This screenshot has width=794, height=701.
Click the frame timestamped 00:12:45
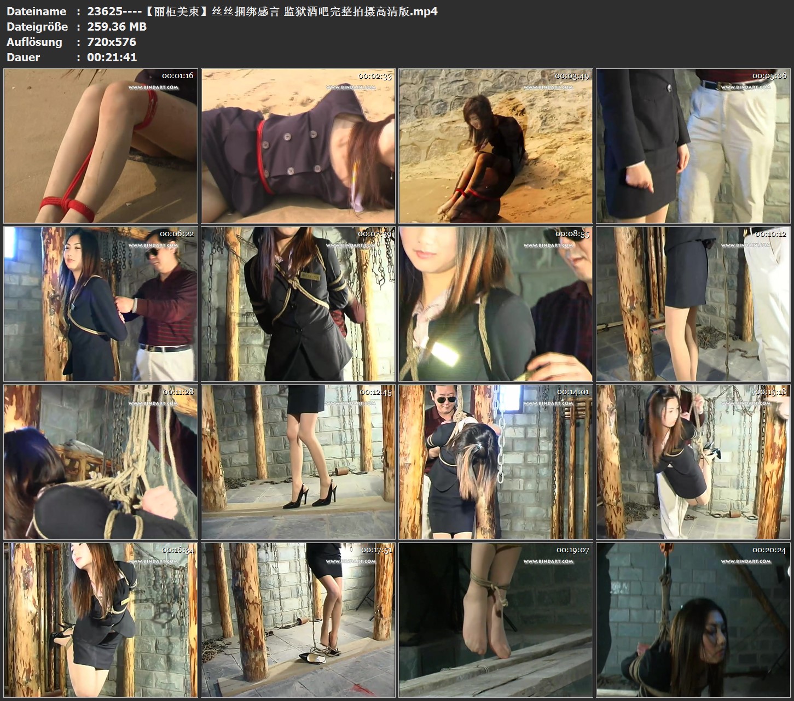[x=298, y=462]
